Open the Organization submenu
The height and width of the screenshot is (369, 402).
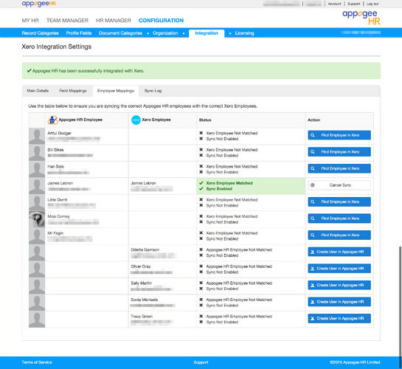point(165,33)
